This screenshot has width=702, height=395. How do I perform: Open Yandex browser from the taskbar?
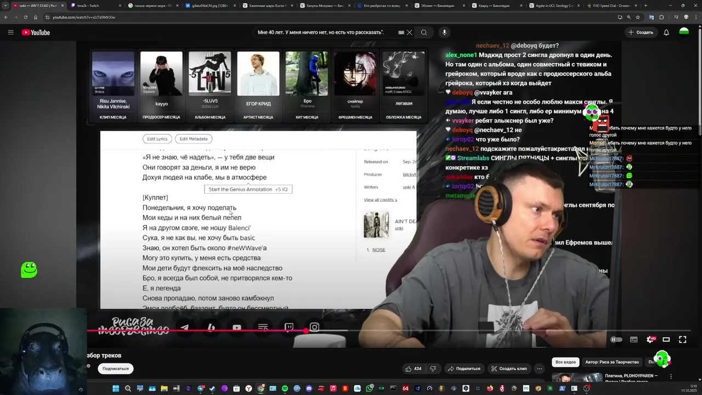click(x=248, y=388)
